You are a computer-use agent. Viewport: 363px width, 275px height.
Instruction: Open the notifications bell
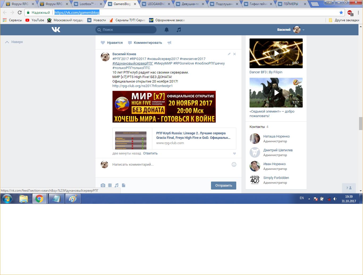coord(167,30)
